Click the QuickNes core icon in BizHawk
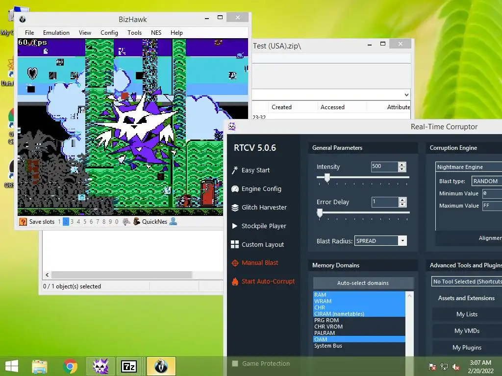 pyautogui.click(x=137, y=222)
